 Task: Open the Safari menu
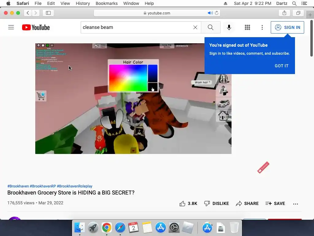[23, 3]
